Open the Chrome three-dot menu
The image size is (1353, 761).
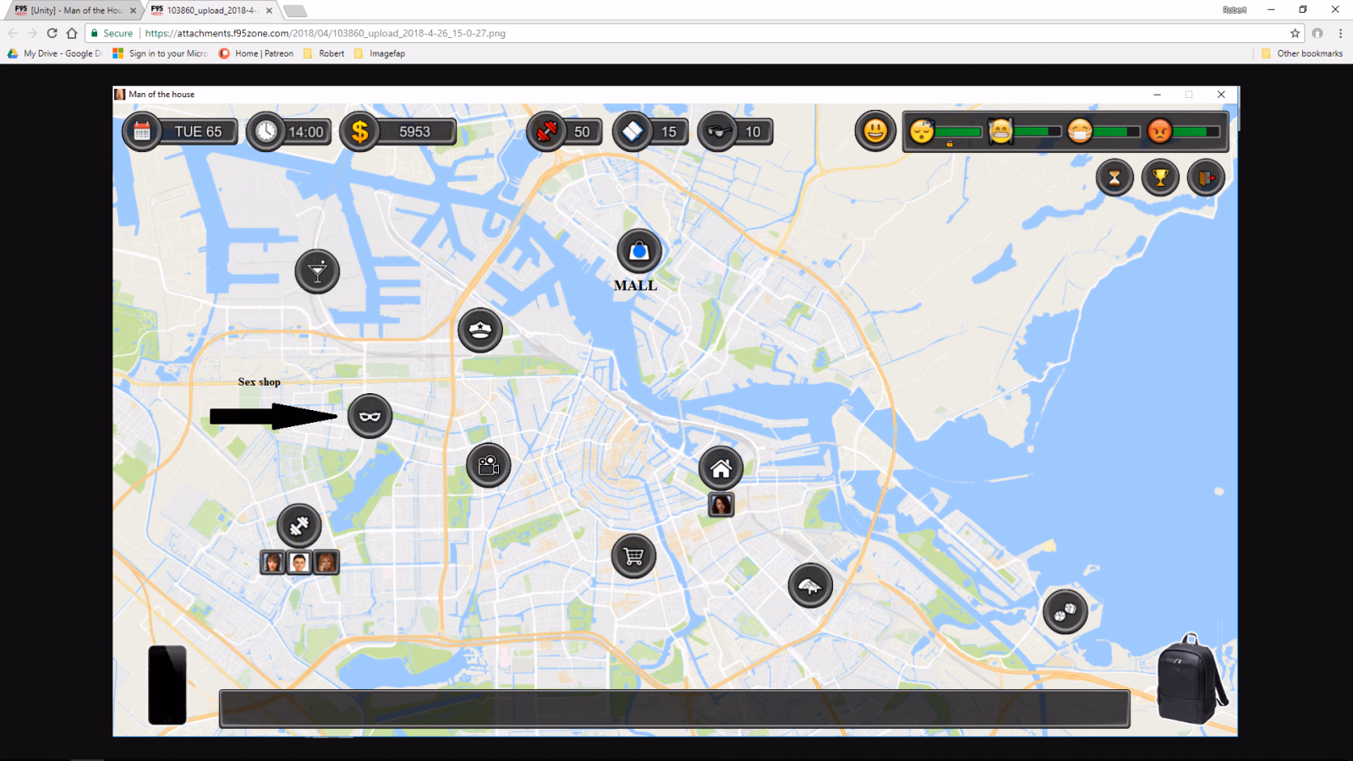coord(1340,33)
